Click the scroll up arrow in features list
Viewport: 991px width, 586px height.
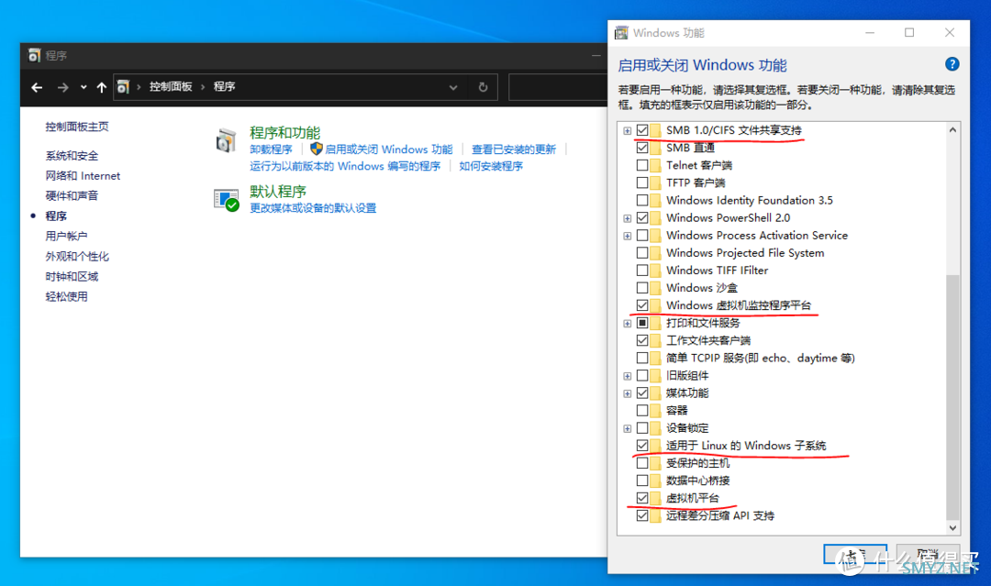[952, 129]
